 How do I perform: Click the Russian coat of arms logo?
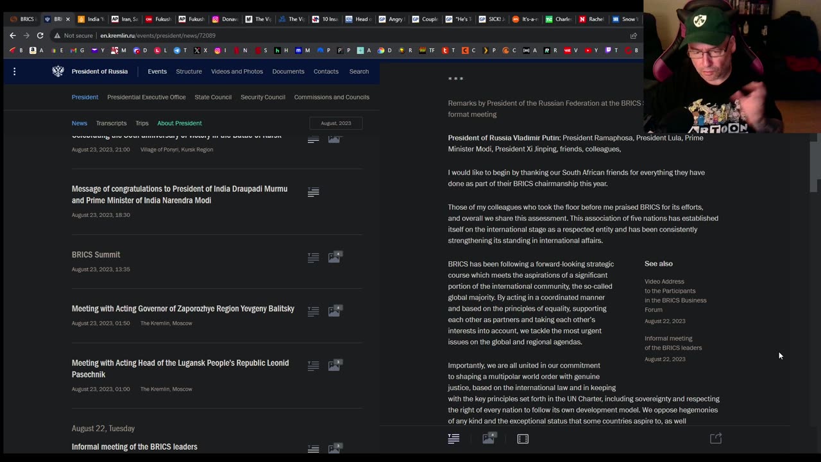pyautogui.click(x=58, y=71)
